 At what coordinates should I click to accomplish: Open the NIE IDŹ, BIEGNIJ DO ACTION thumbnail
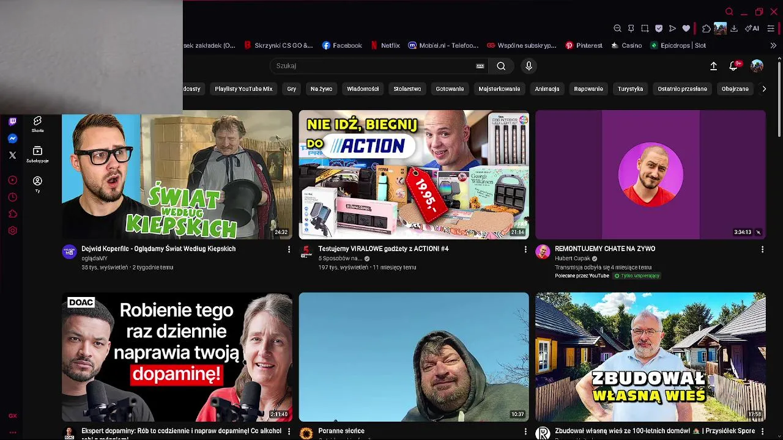coord(414,175)
